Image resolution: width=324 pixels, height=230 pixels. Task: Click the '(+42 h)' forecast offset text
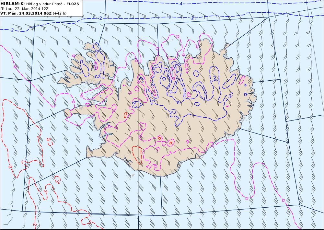pos(60,13)
